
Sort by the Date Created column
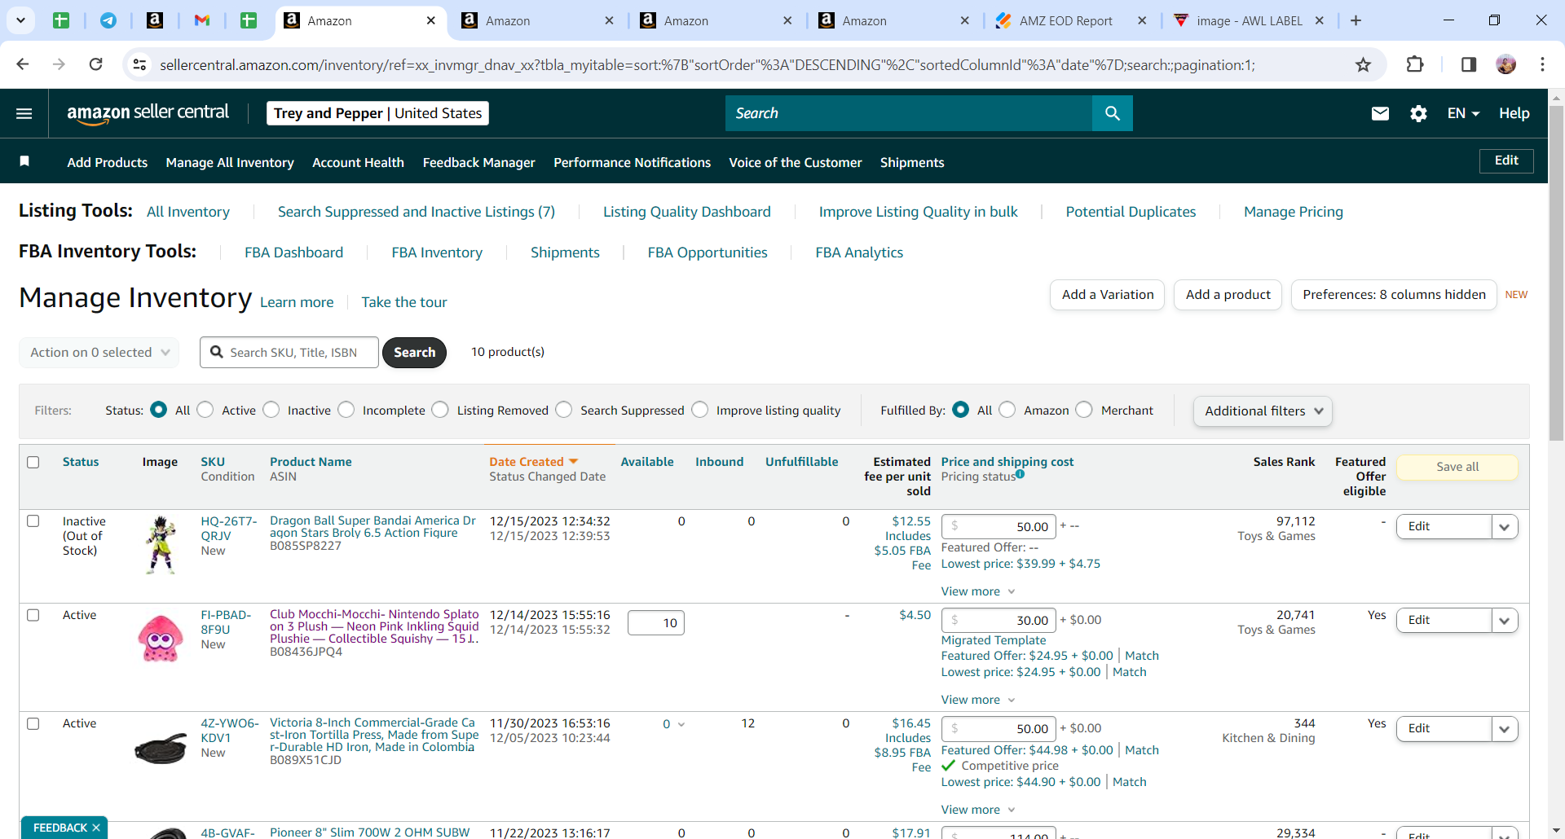(533, 462)
